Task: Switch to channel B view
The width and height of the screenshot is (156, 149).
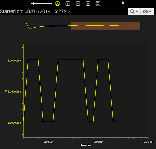Action: pos(68,4)
